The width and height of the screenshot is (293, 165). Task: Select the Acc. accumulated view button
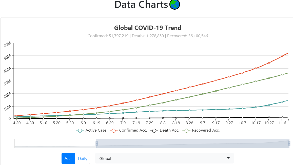click(68, 158)
